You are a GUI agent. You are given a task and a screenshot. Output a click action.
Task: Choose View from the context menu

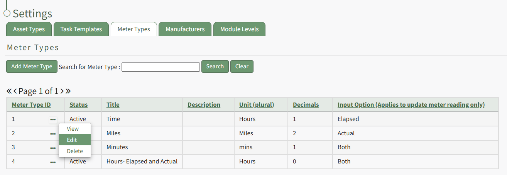click(73, 129)
